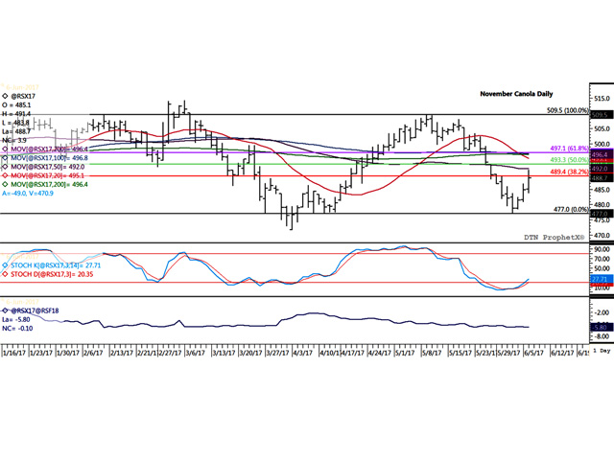614x460 pixels.
Task: Click the STOCH D legend diamond
Action: (x=5, y=274)
